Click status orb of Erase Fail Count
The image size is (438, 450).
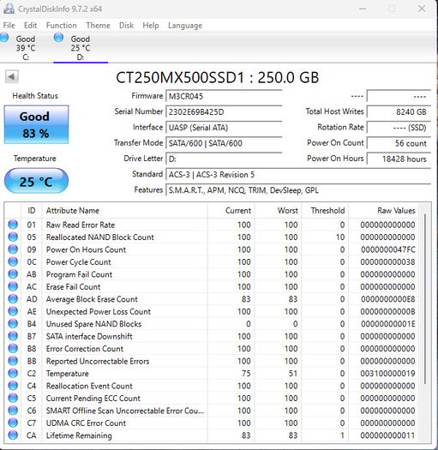[x=13, y=286]
